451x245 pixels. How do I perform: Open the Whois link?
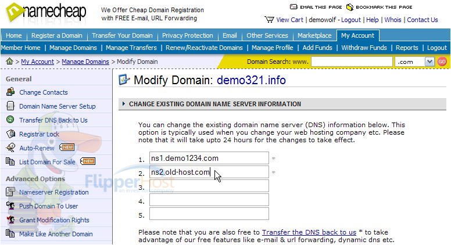click(x=393, y=20)
